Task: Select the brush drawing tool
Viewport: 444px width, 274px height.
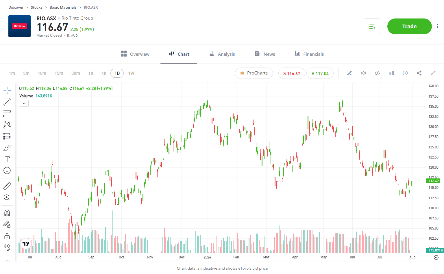Action: click(7, 148)
